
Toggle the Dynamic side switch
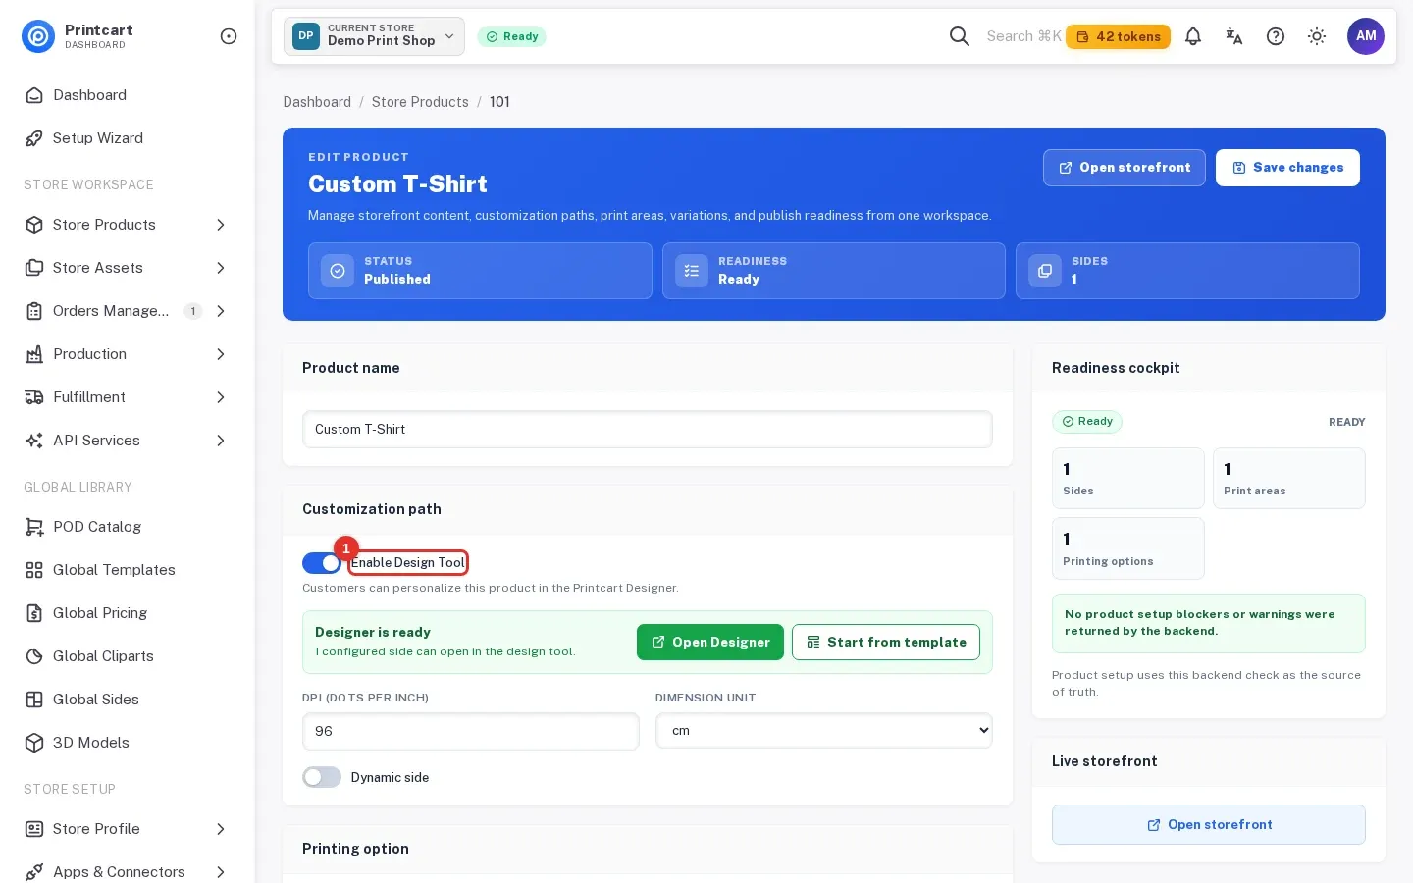(322, 777)
